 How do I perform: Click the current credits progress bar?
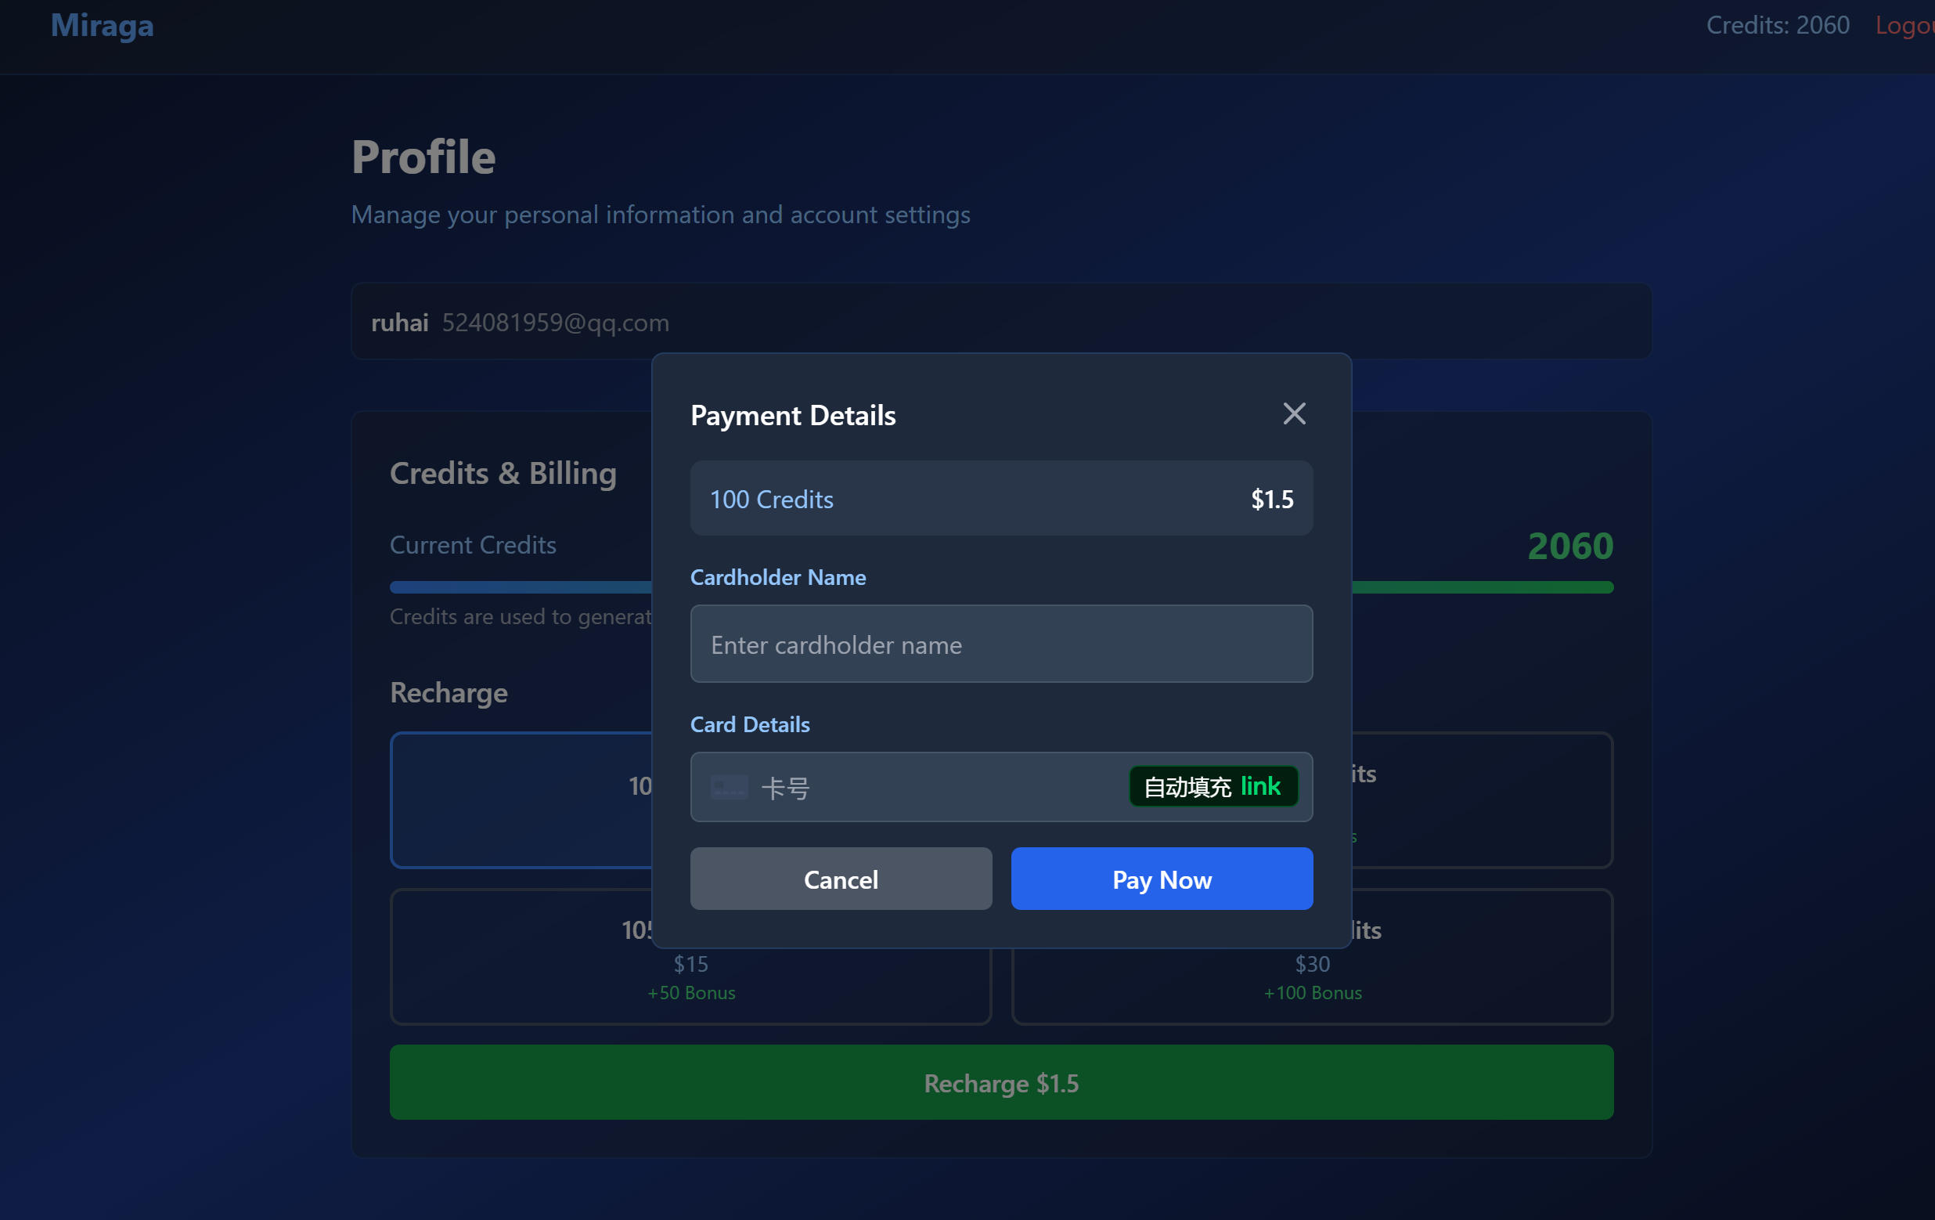pyautogui.click(x=521, y=587)
